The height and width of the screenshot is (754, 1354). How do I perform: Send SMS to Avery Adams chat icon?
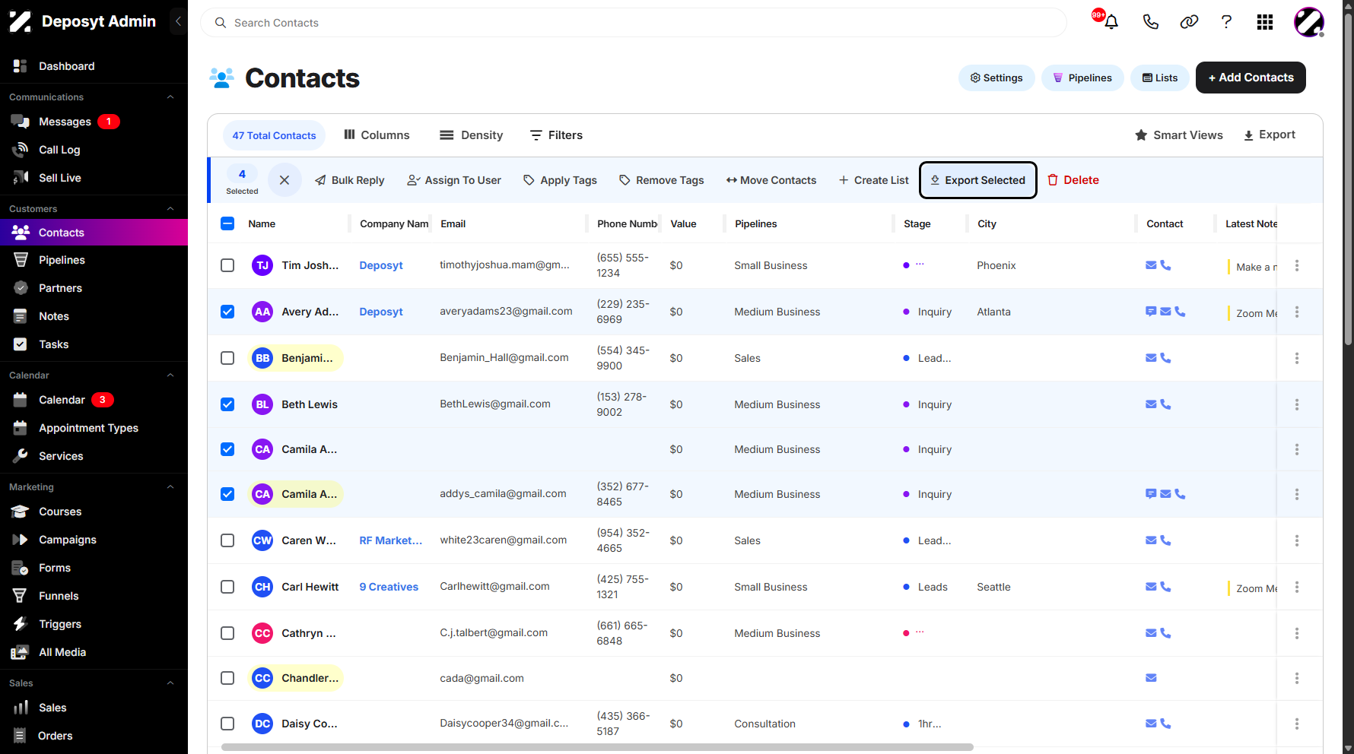pyautogui.click(x=1151, y=311)
